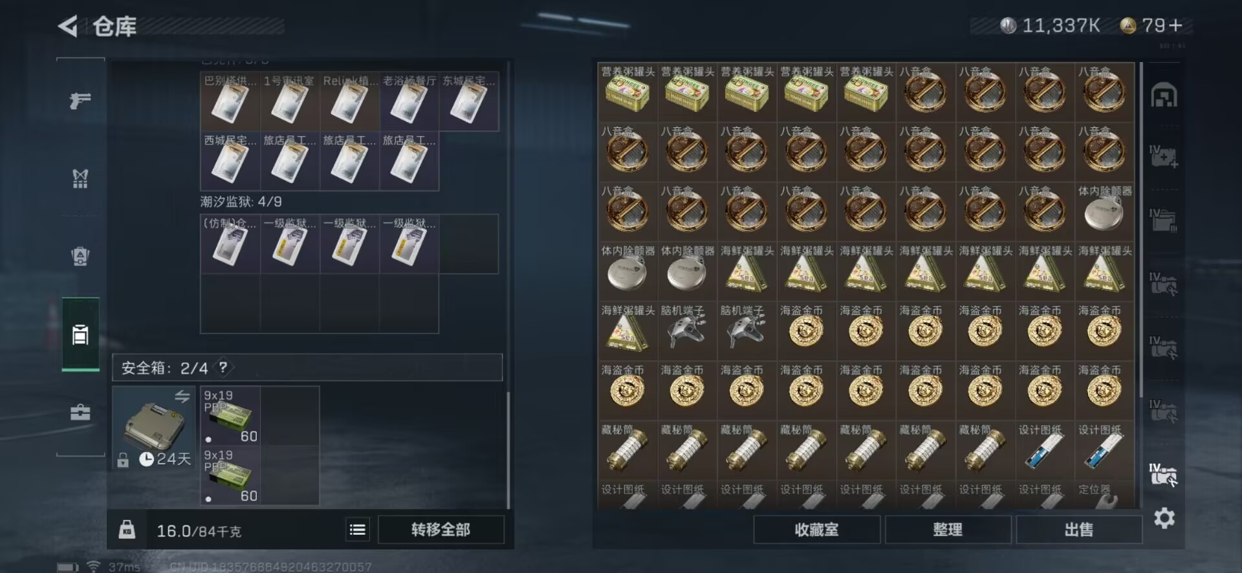Click the safe box help question mark
The image size is (1242, 573).
[223, 367]
